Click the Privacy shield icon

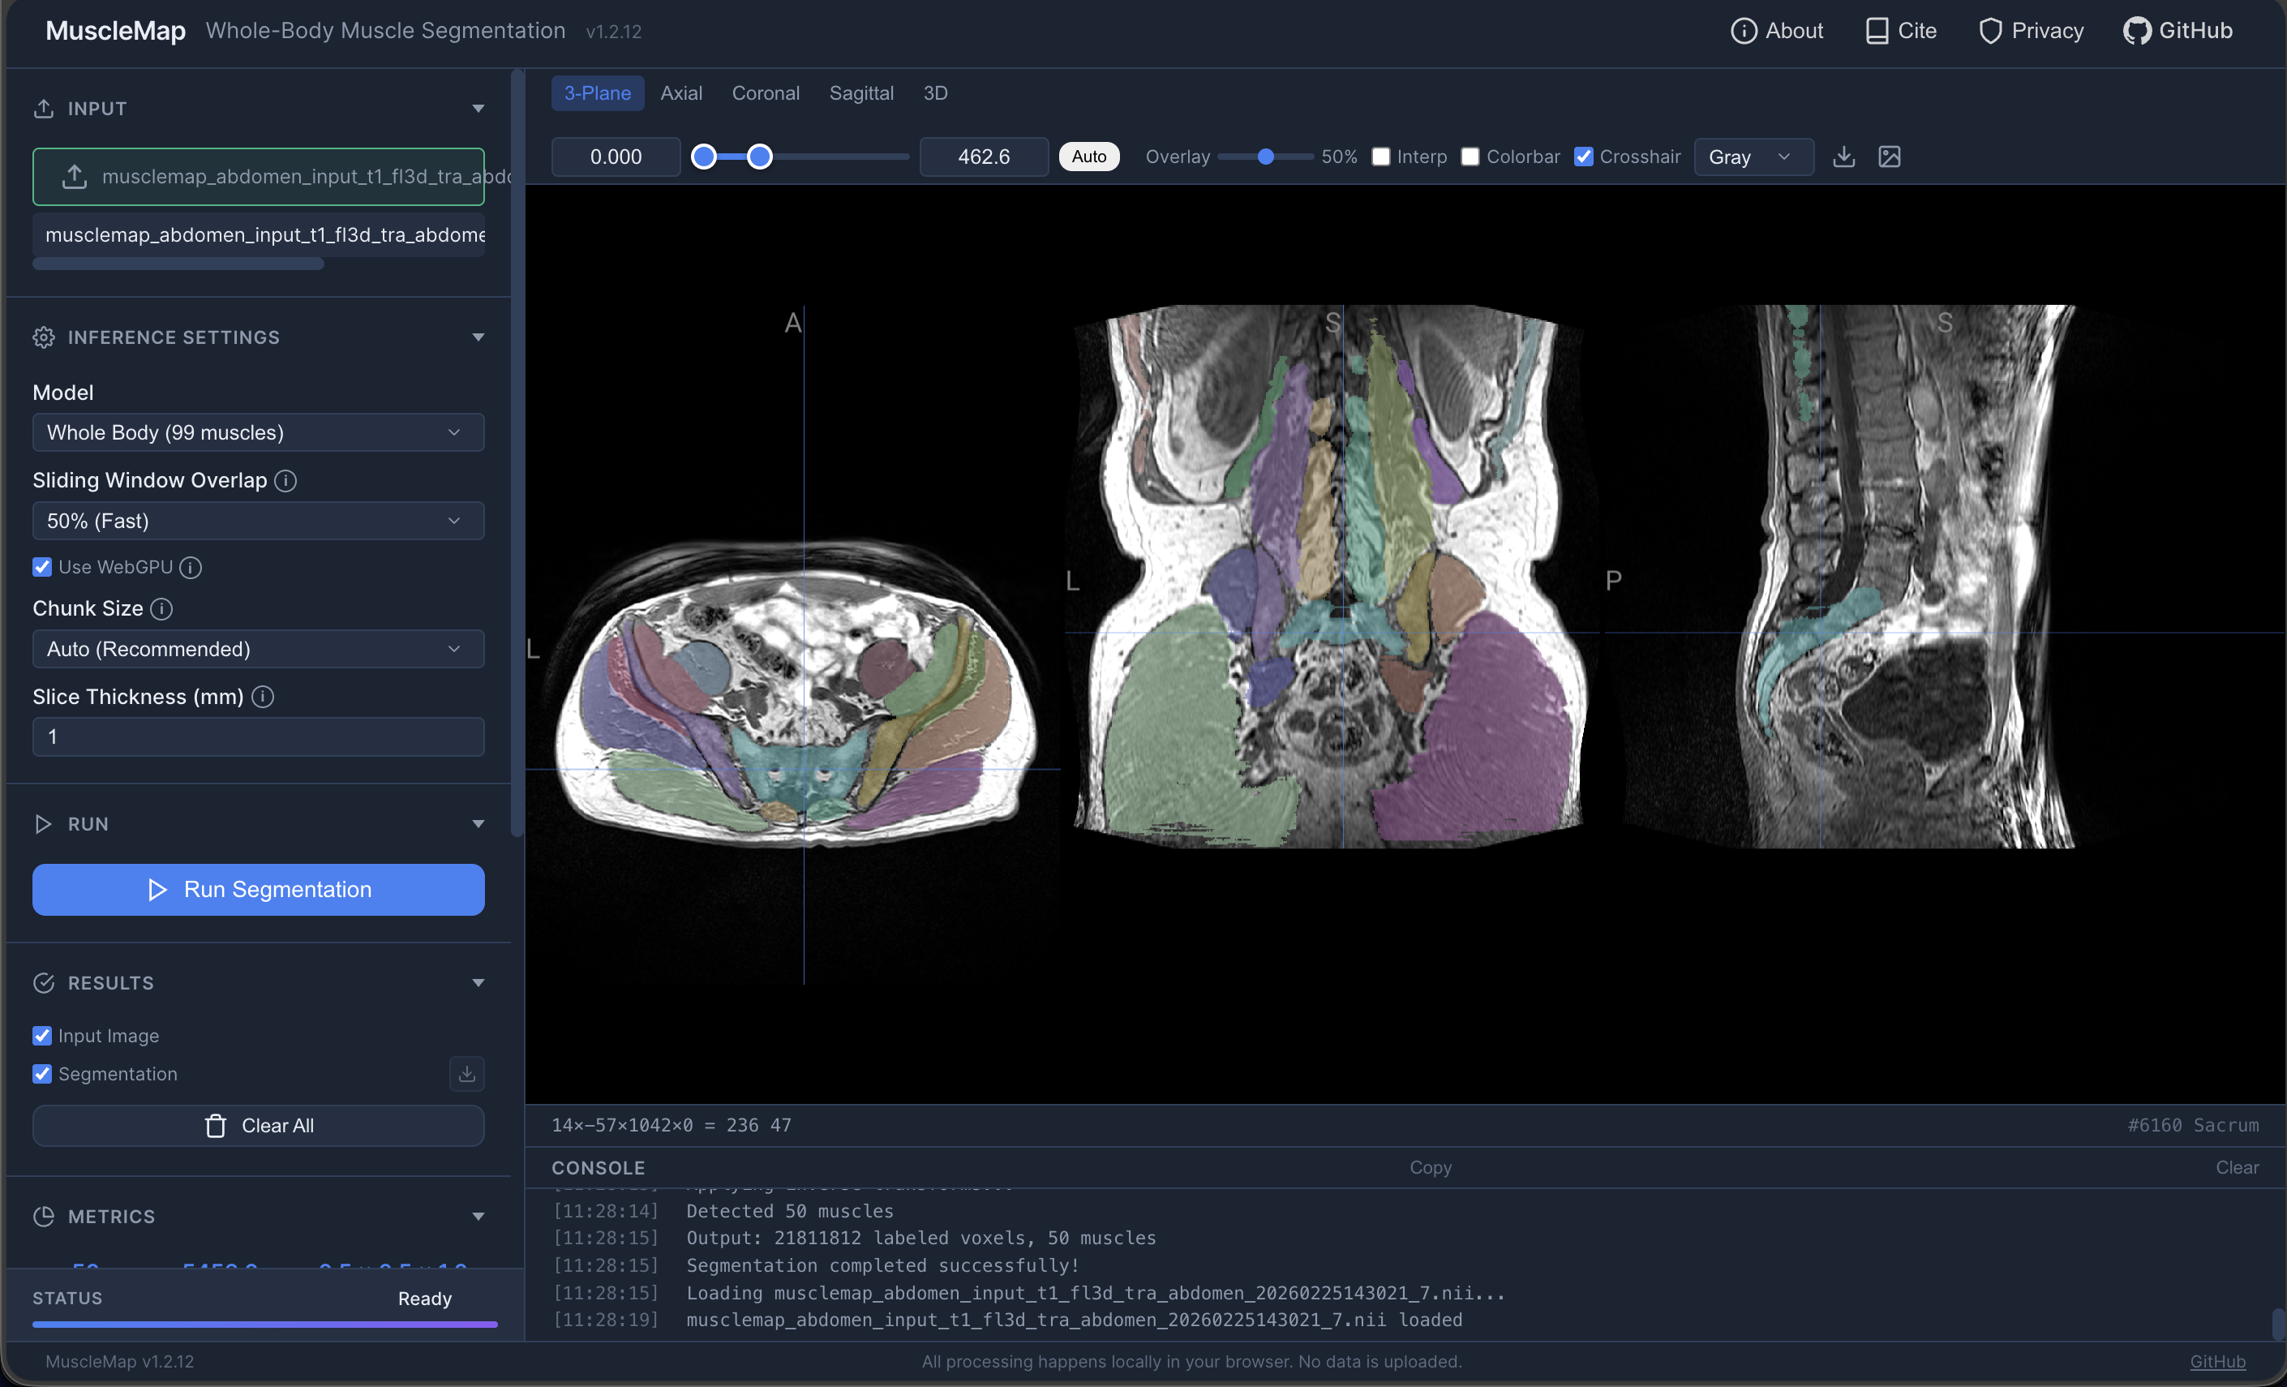click(1991, 30)
